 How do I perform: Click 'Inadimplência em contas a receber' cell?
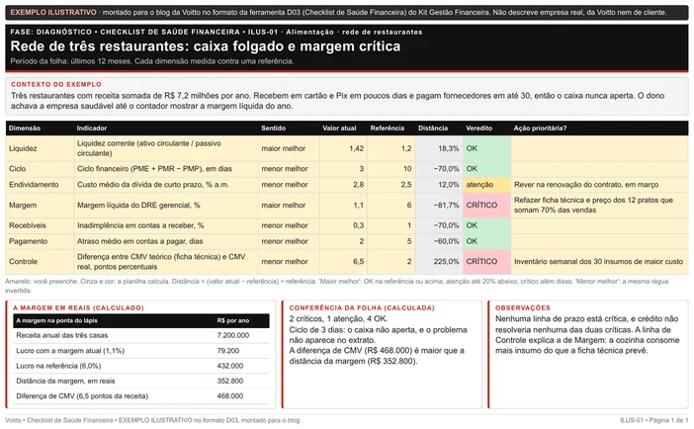coord(166,225)
